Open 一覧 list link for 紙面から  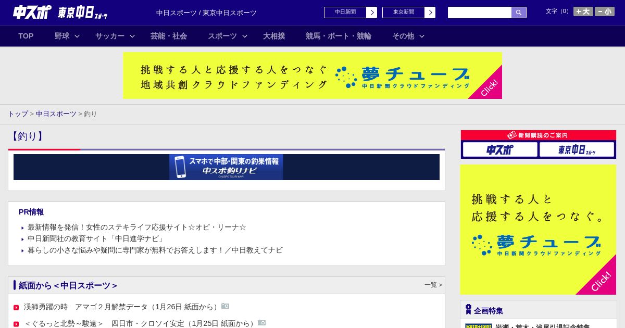[433, 285]
